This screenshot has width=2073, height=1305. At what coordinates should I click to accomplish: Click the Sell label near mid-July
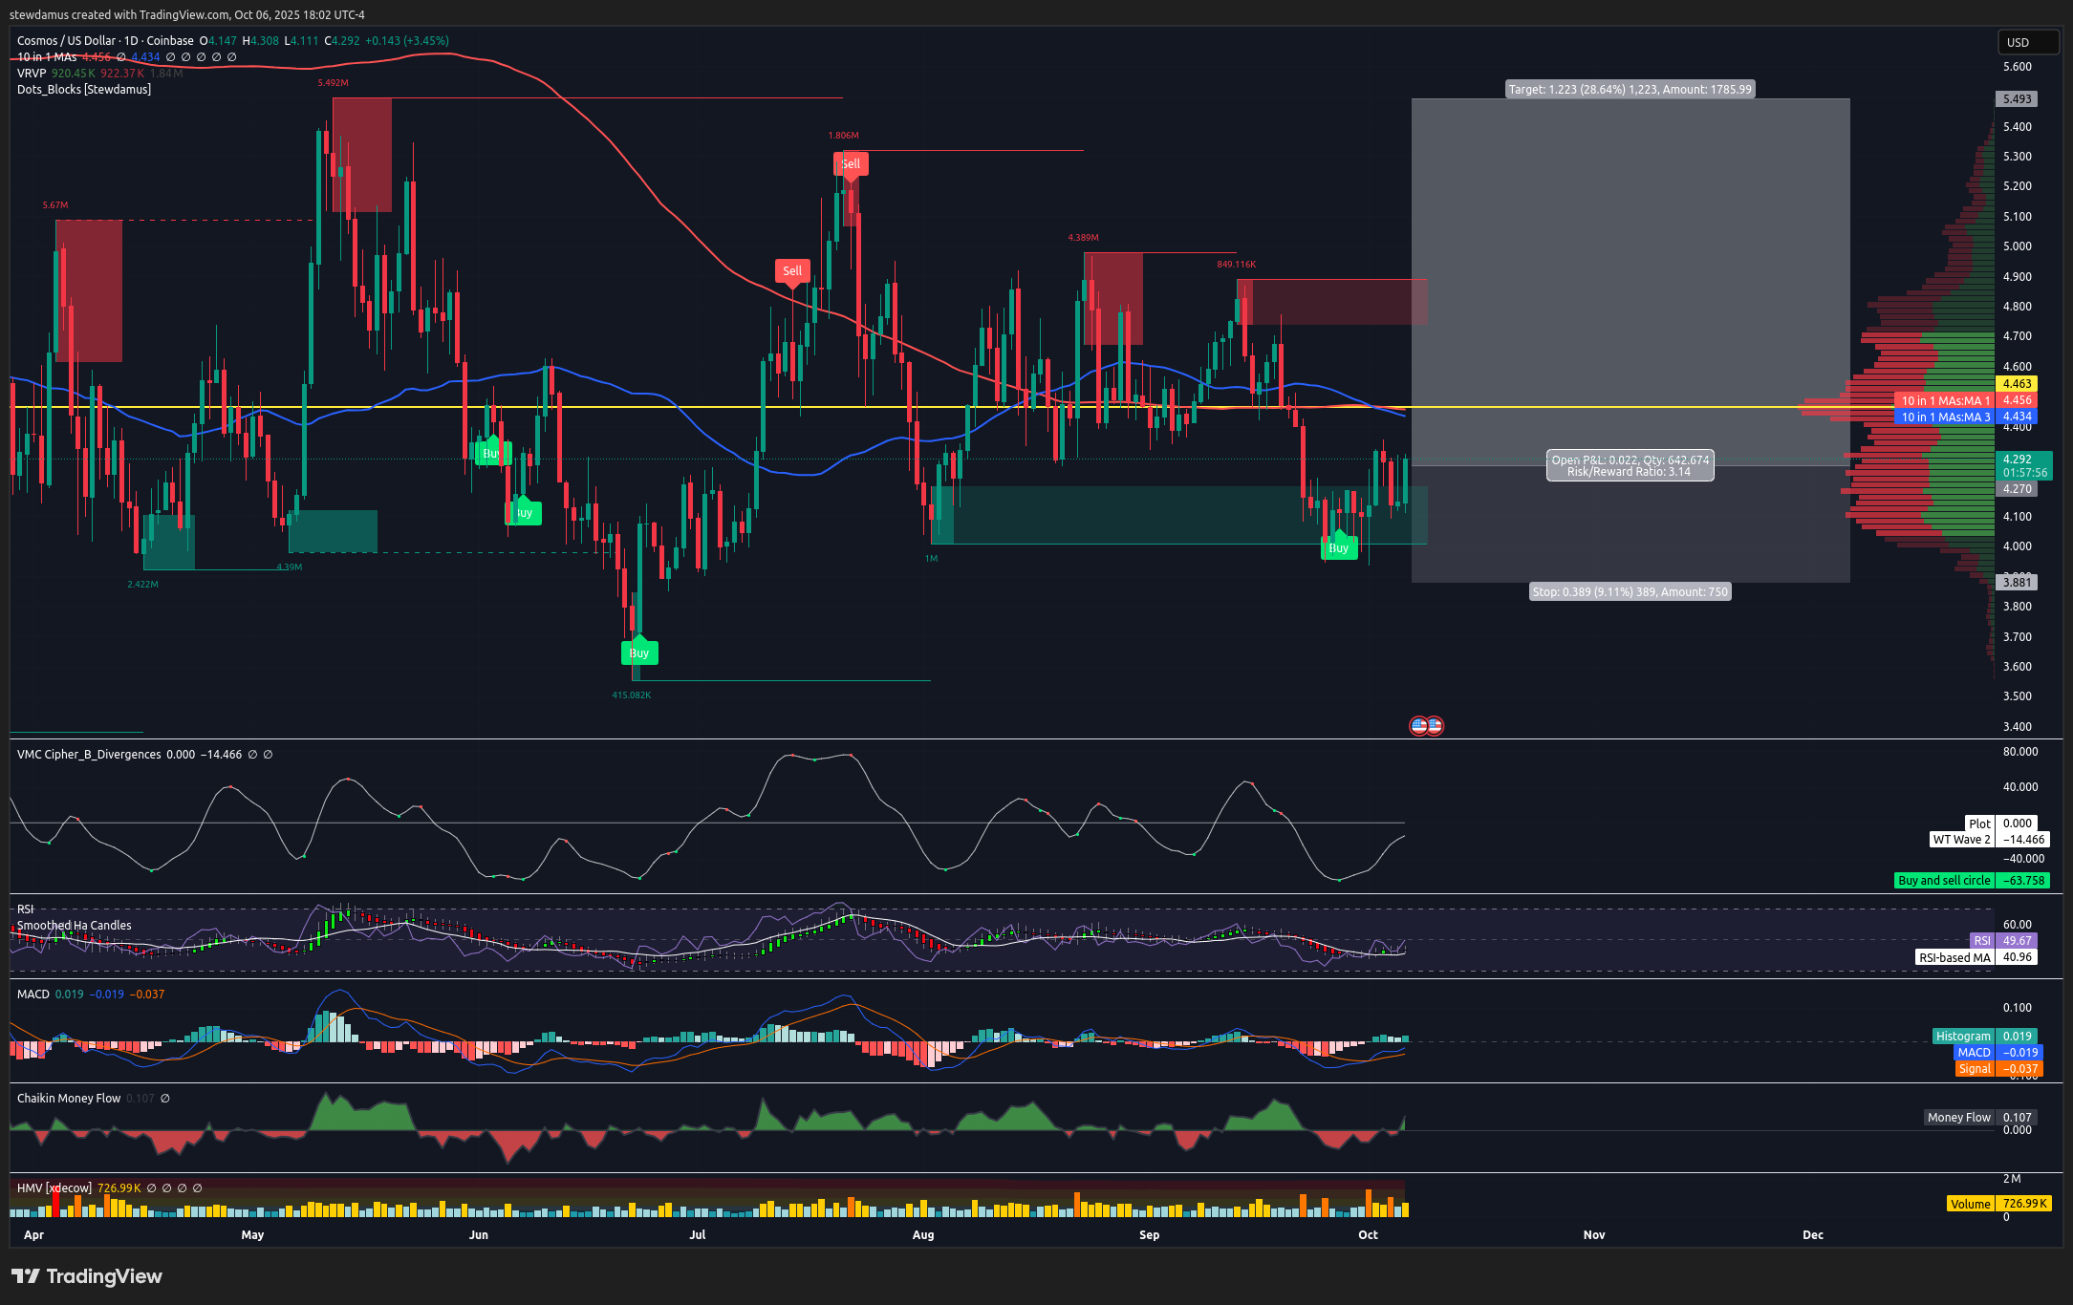[792, 270]
